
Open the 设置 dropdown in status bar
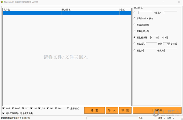pyautogui.click(x=162, y=118)
